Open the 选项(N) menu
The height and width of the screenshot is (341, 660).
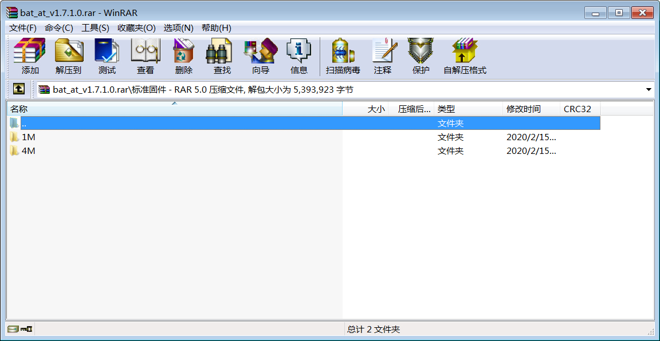coord(179,28)
